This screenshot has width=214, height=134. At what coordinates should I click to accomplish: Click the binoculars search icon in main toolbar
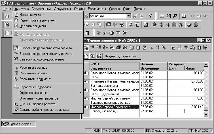[86, 16]
